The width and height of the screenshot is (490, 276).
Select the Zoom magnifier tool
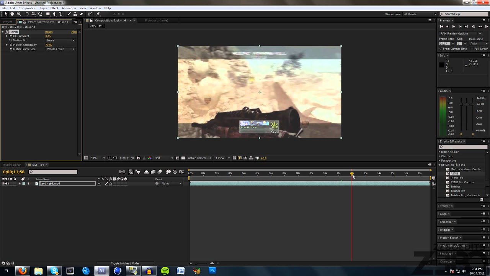19,14
